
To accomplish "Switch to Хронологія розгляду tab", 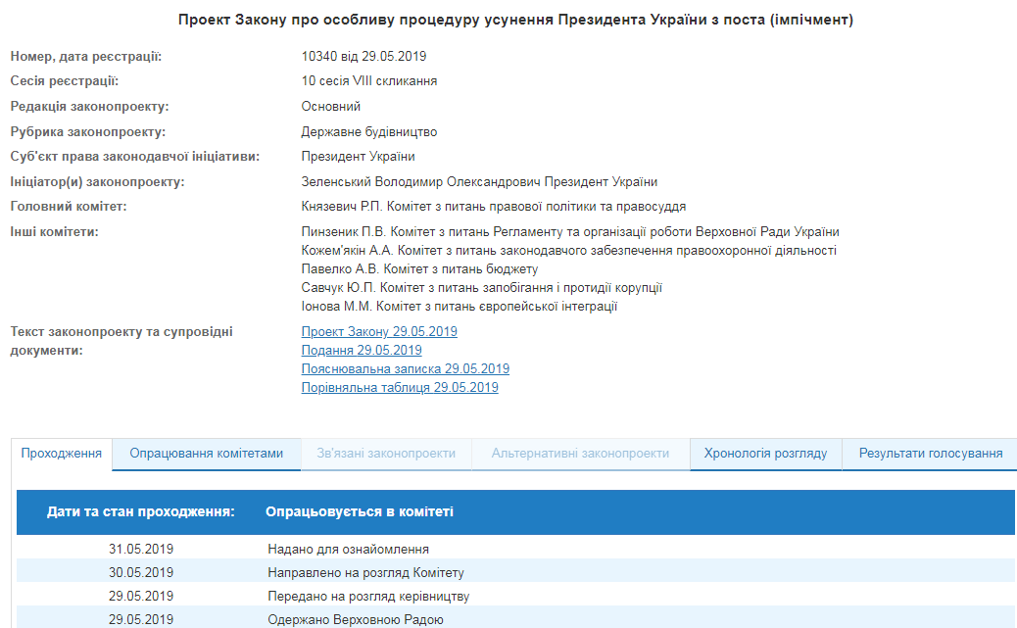I will coord(765,454).
